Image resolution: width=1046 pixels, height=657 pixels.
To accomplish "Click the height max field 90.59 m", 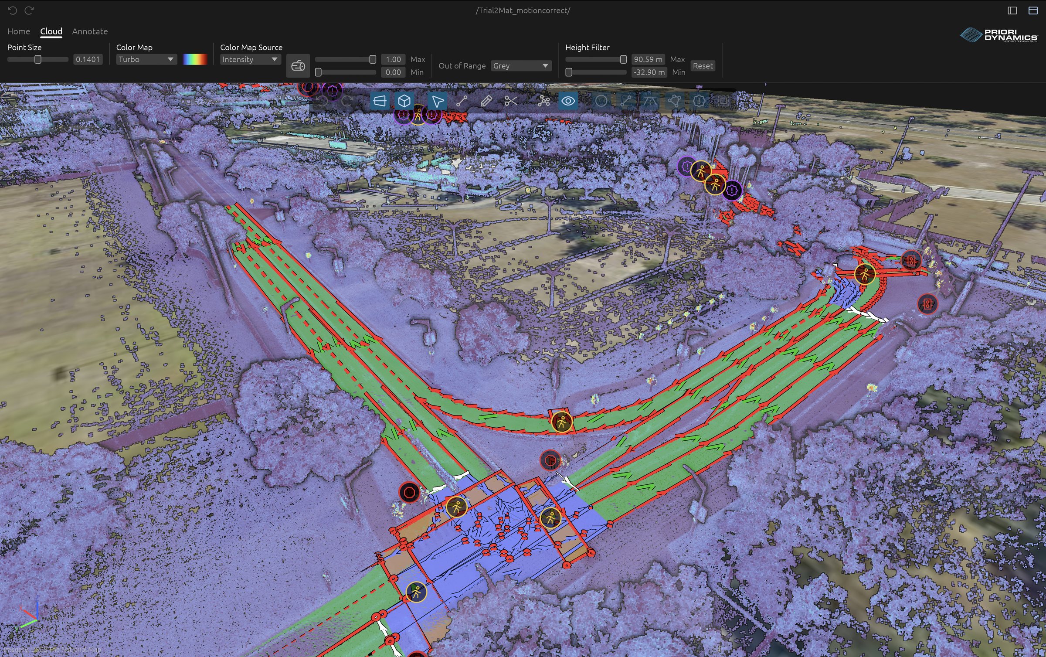I will point(648,59).
